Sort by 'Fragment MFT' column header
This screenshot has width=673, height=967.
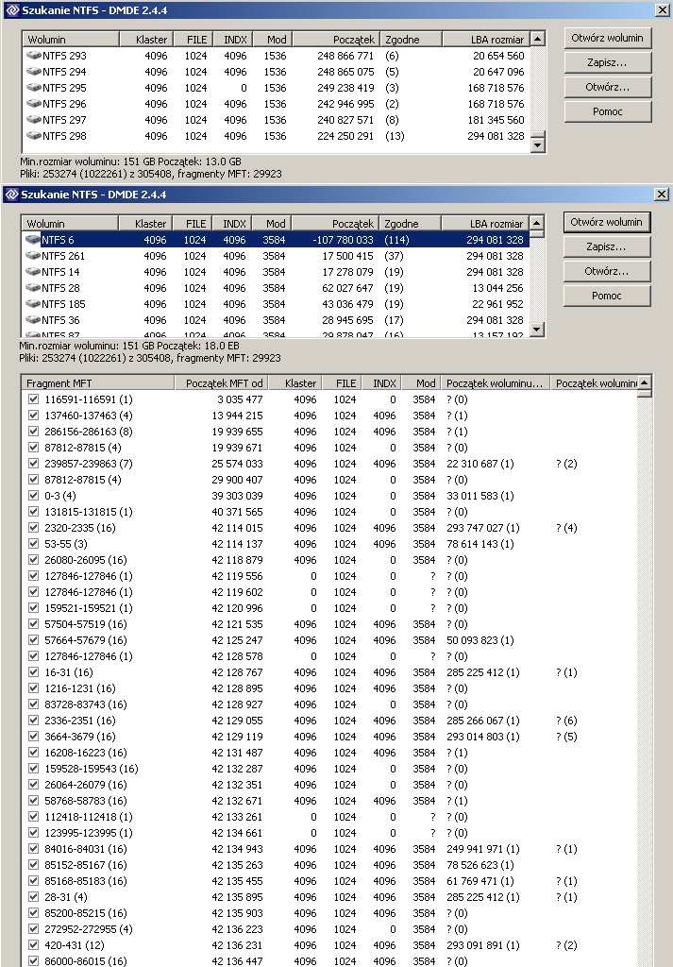point(98,383)
